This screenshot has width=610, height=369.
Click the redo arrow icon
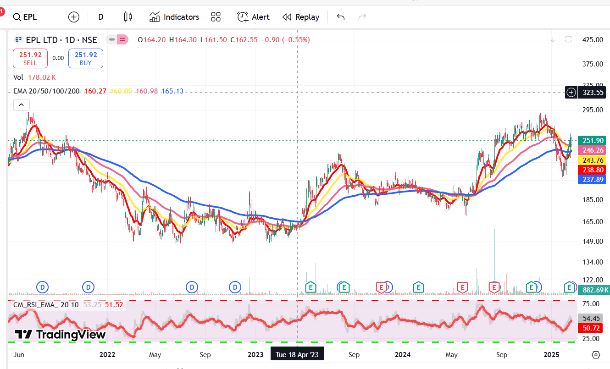(362, 17)
